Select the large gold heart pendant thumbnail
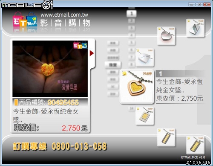Screen dimensions: 213x166 (x=137, y=87)
